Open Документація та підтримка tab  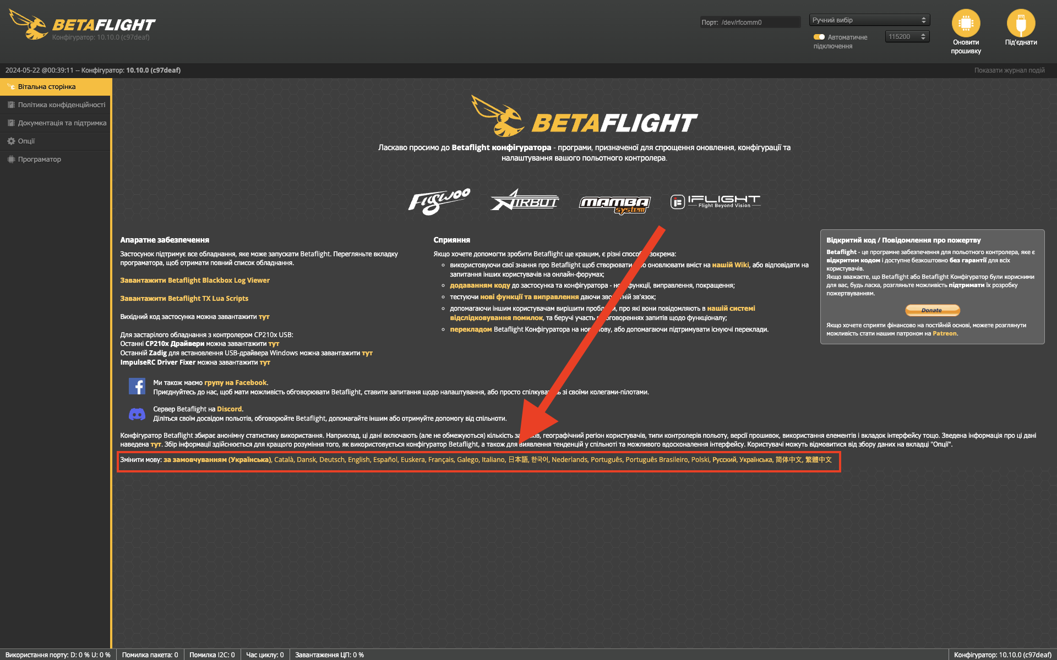[56, 123]
